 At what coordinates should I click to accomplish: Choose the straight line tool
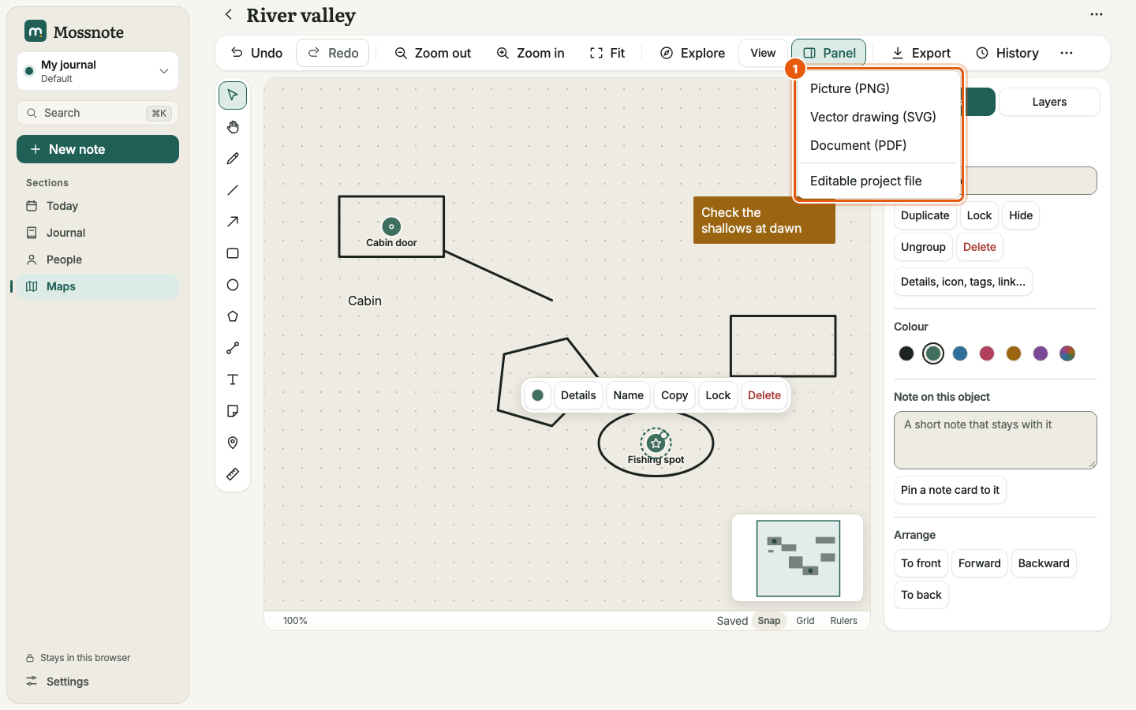point(233,190)
